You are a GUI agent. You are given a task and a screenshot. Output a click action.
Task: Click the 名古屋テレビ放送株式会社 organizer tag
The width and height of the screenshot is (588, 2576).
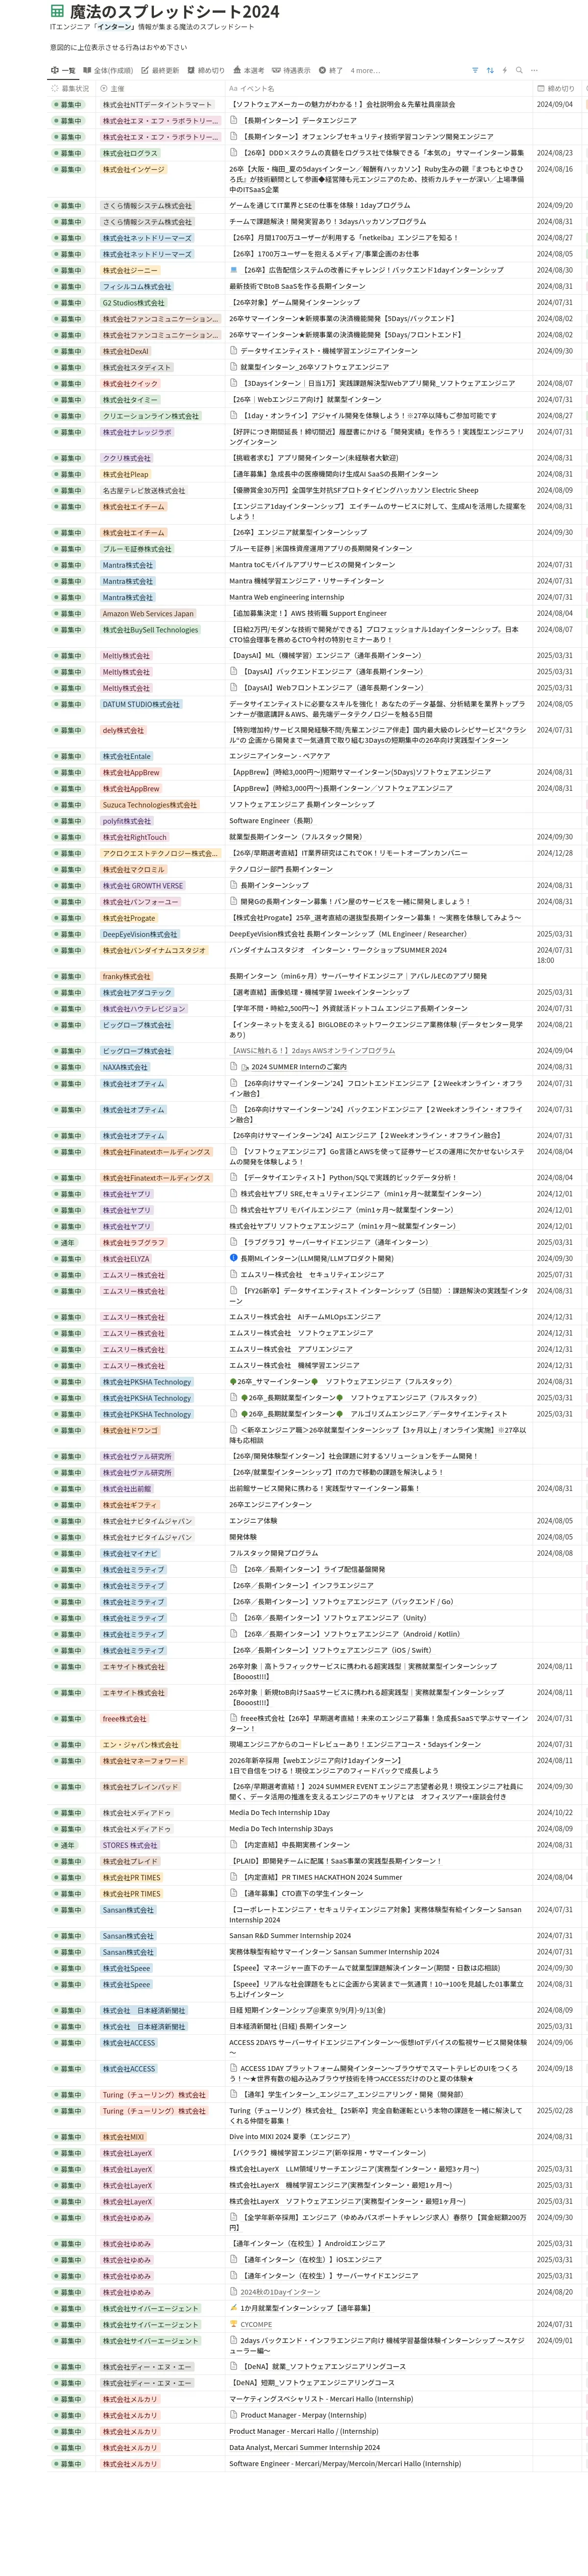point(144,491)
